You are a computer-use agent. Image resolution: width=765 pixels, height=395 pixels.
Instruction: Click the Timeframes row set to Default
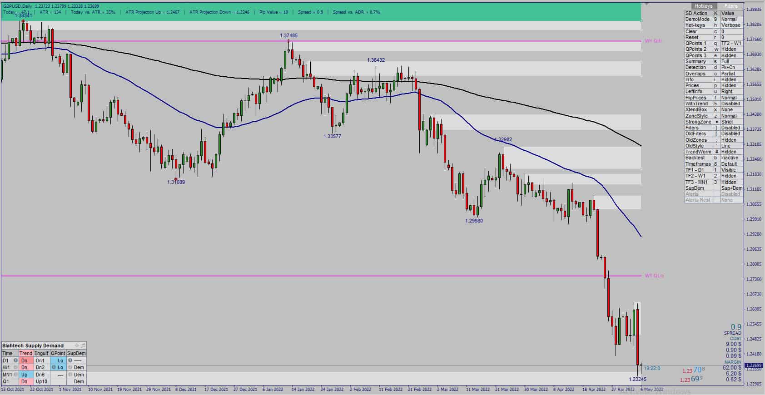[x=714, y=164]
